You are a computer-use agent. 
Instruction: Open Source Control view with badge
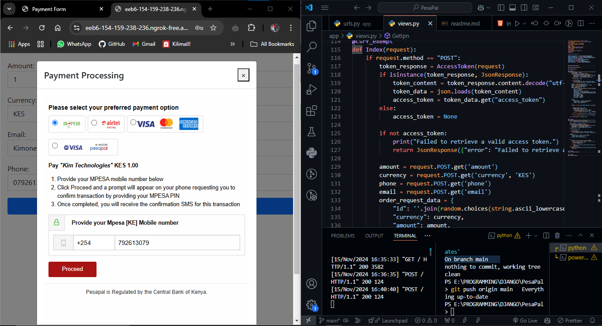click(312, 68)
